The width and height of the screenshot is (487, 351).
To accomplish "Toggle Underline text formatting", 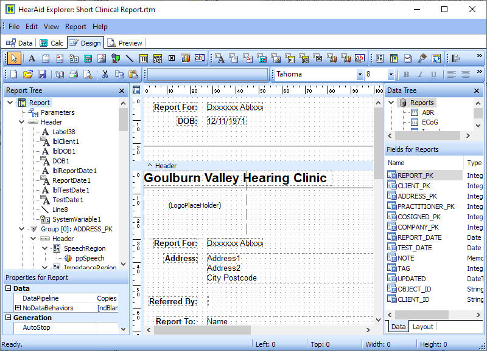I will coord(433,74).
